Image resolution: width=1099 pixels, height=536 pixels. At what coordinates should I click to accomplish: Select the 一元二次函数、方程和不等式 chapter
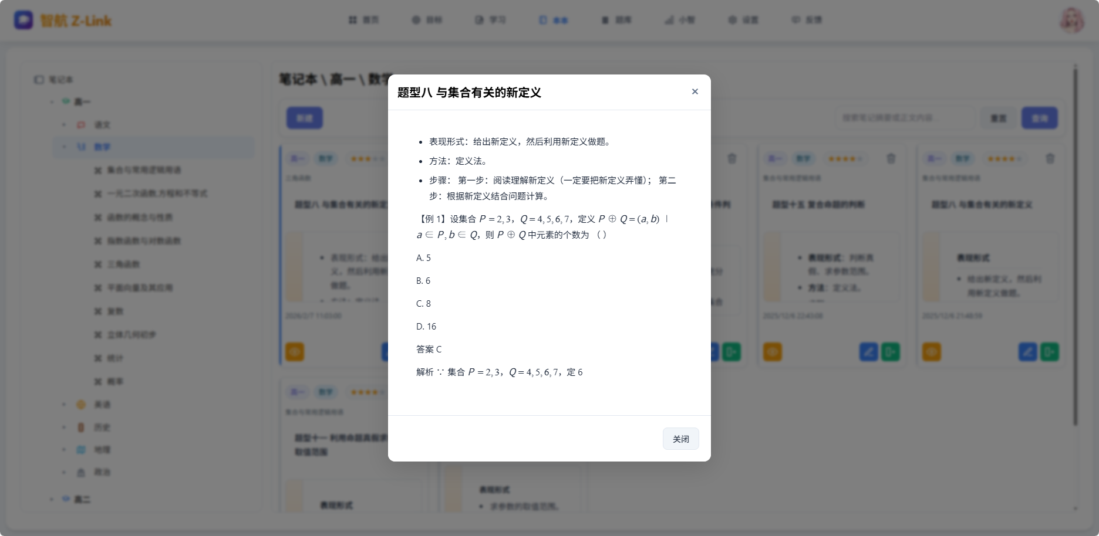[x=156, y=194]
